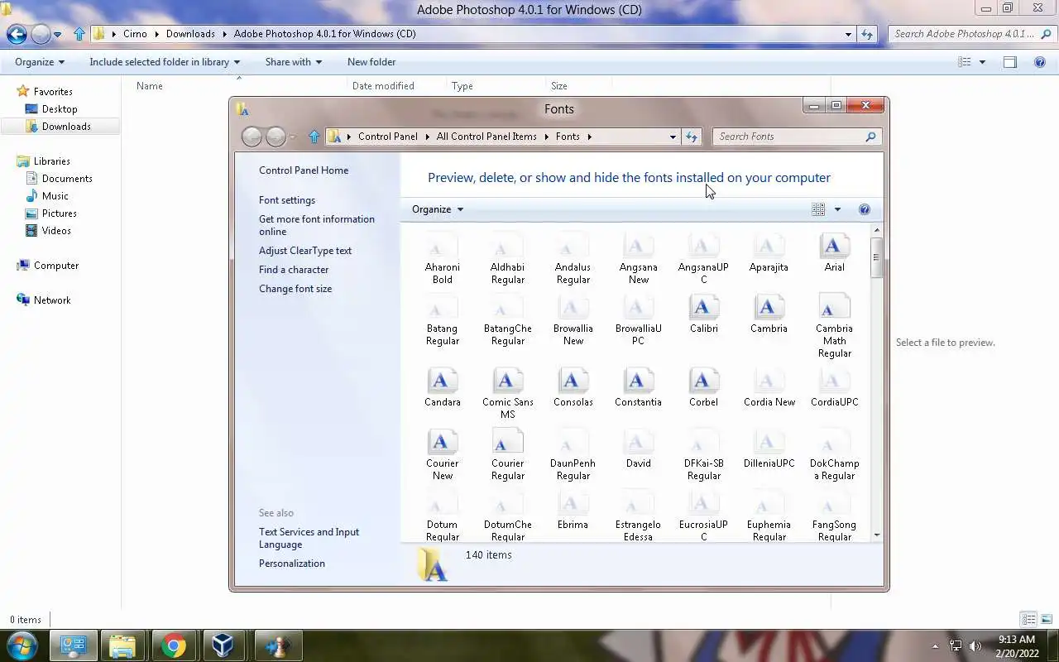Viewport: 1059px width, 662px height.
Task: Expand Fonts address bar history dropdown
Action: click(x=673, y=137)
